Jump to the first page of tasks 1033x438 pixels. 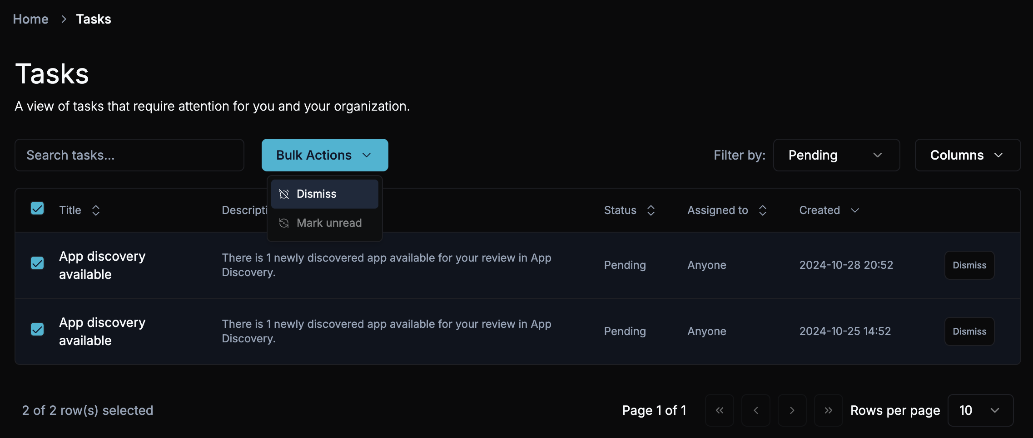(719, 410)
